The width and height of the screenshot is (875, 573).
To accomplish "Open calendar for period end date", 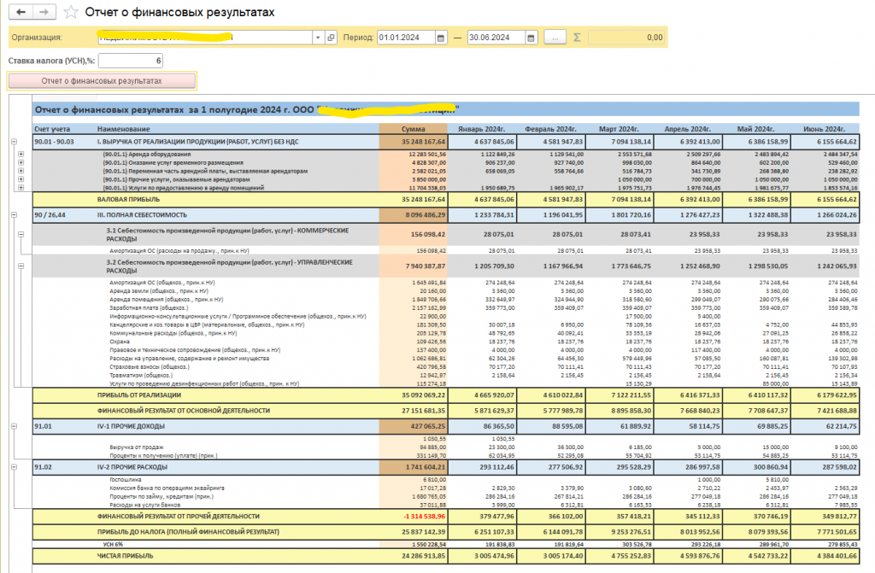I will [531, 38].
